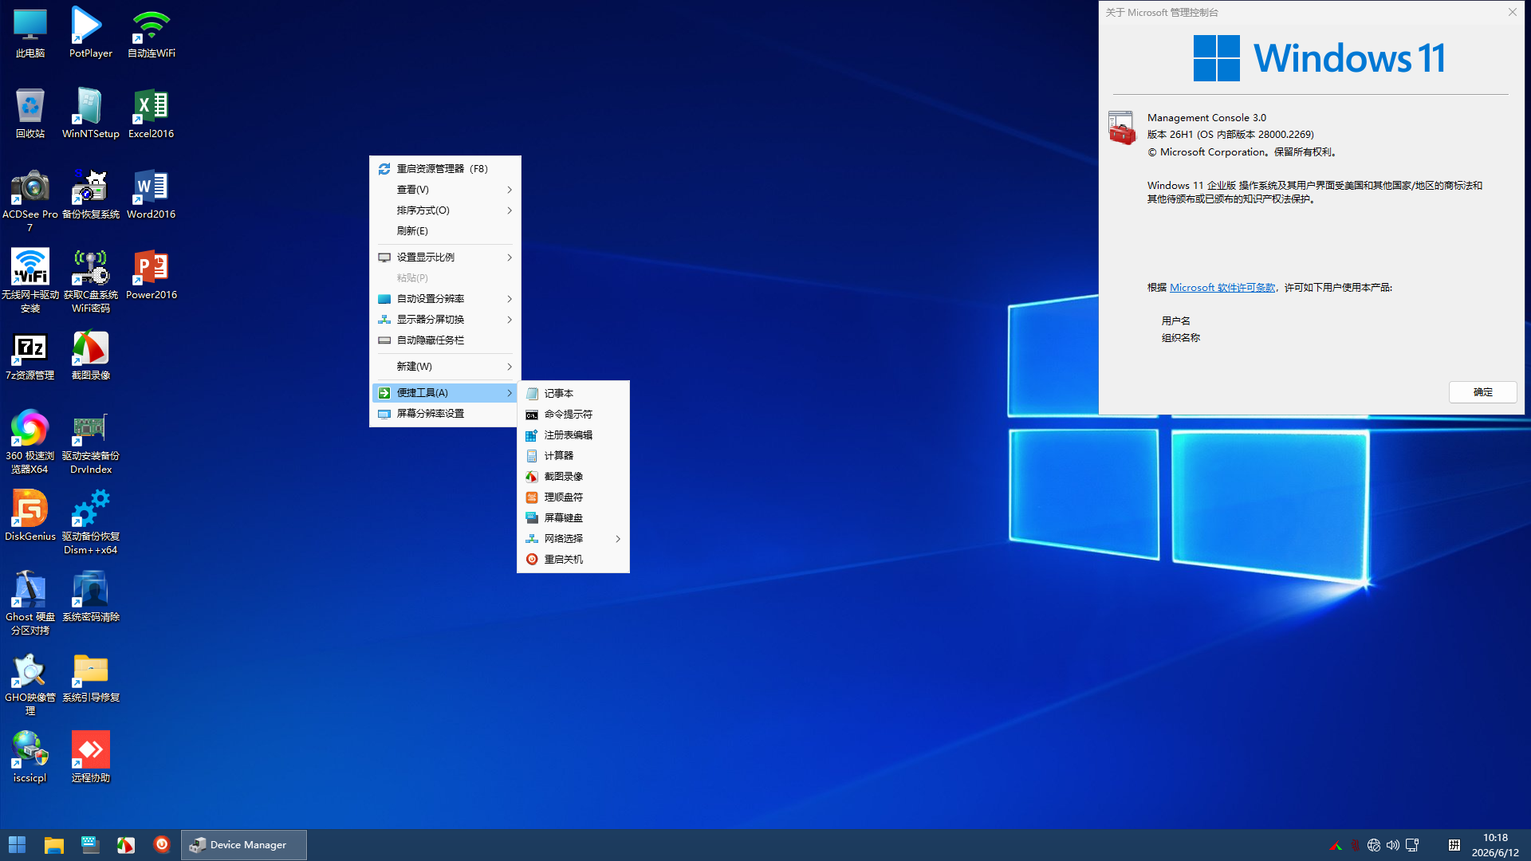Select the 系统引导修复 folder icon
The height and width of the screenshot is (861, 1531).
point(90,677)
